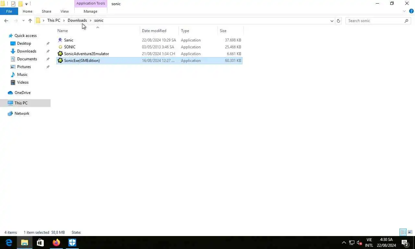415x249 pixels.
Task: Click the VIE INTL language indicator
Action: coord(369,243)
